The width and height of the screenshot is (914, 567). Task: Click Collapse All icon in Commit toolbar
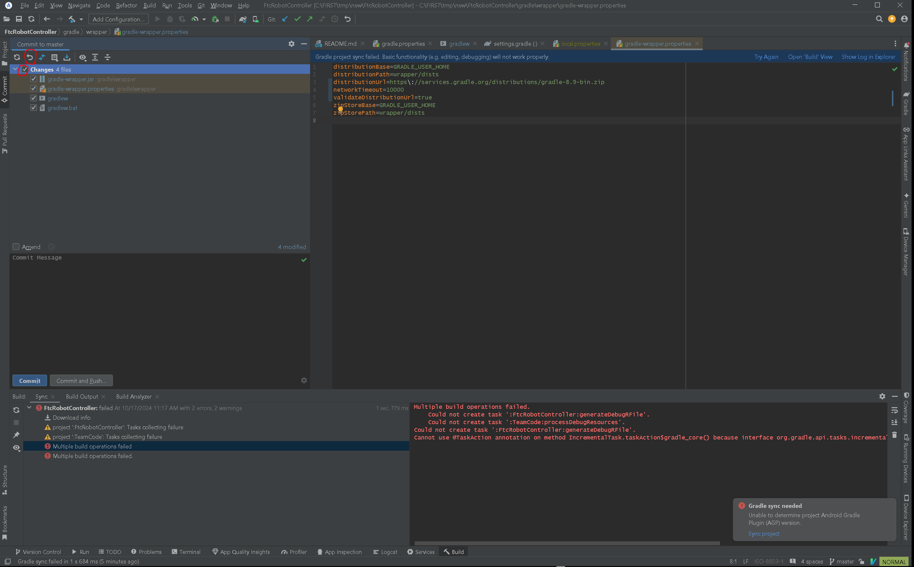tap(107, 58)
